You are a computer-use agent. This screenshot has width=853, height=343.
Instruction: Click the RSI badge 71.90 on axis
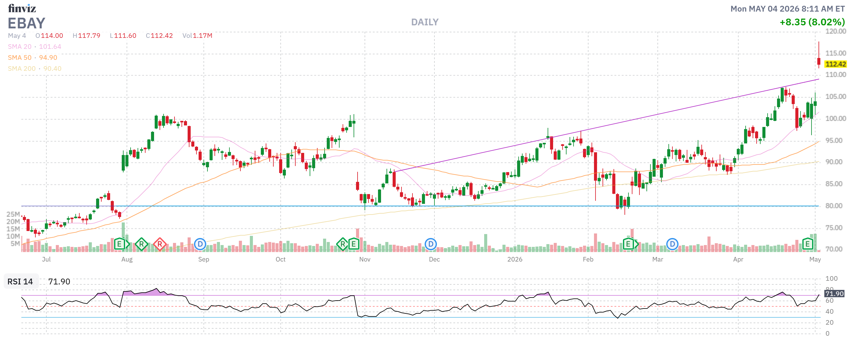click(834, 294)
